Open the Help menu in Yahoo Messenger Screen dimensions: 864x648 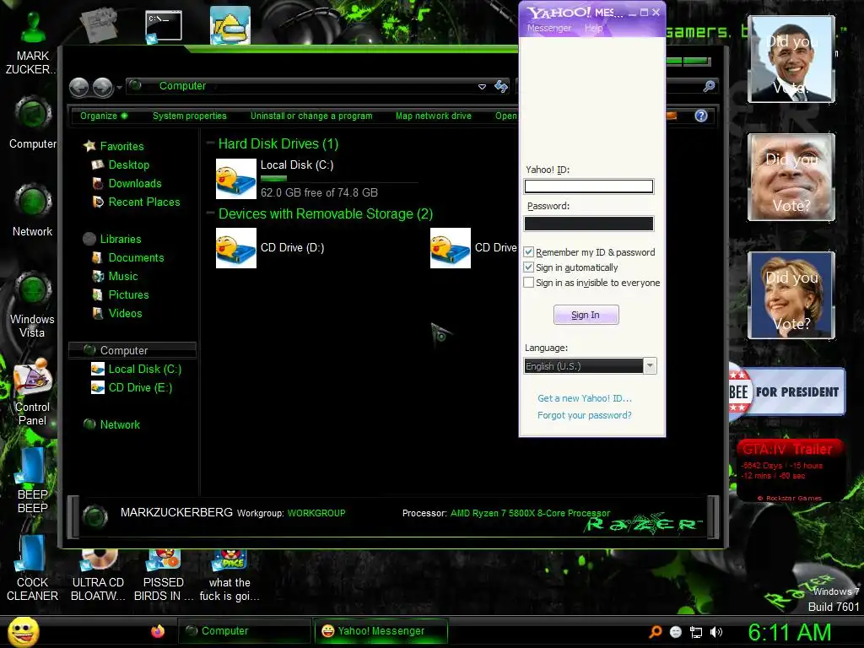(x=593, y=28)
